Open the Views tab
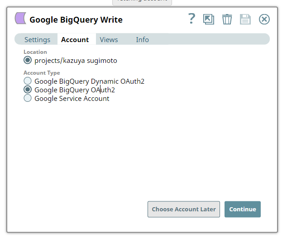This screenshot has width=287, height=238. click(109, 39)
